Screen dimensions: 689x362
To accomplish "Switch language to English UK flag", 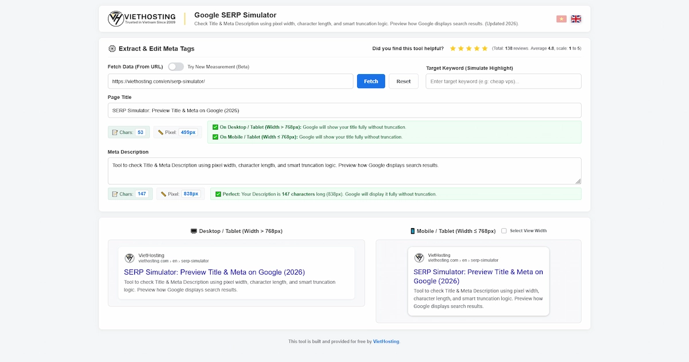I will 576,19.
